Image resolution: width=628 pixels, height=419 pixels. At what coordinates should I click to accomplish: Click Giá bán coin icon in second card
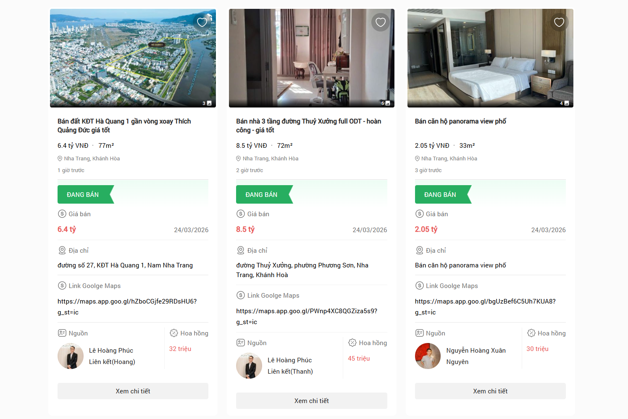[241, 214]
